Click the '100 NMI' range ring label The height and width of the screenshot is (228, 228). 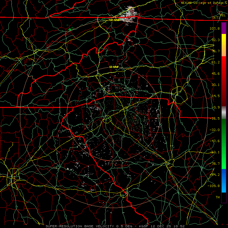(114, 20)
